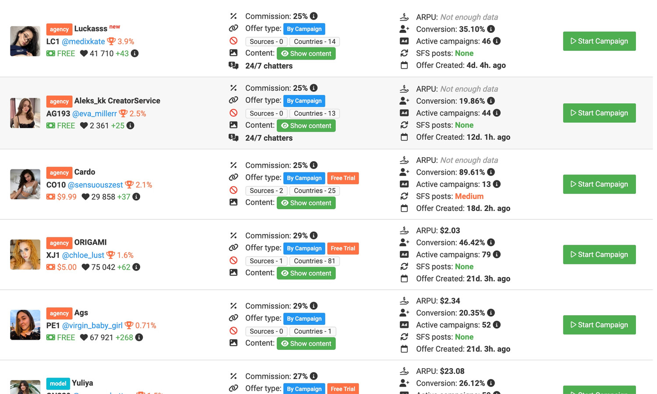Open the Sources - 2 list for Cardo
Image resolution: width=657 pixels, height=394 pixels.
point(266,190)
